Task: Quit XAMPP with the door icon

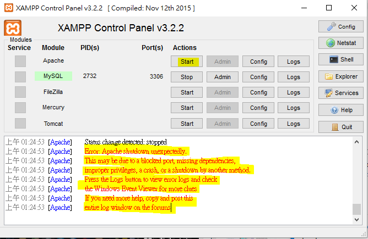Action: [x=341, y=127]
